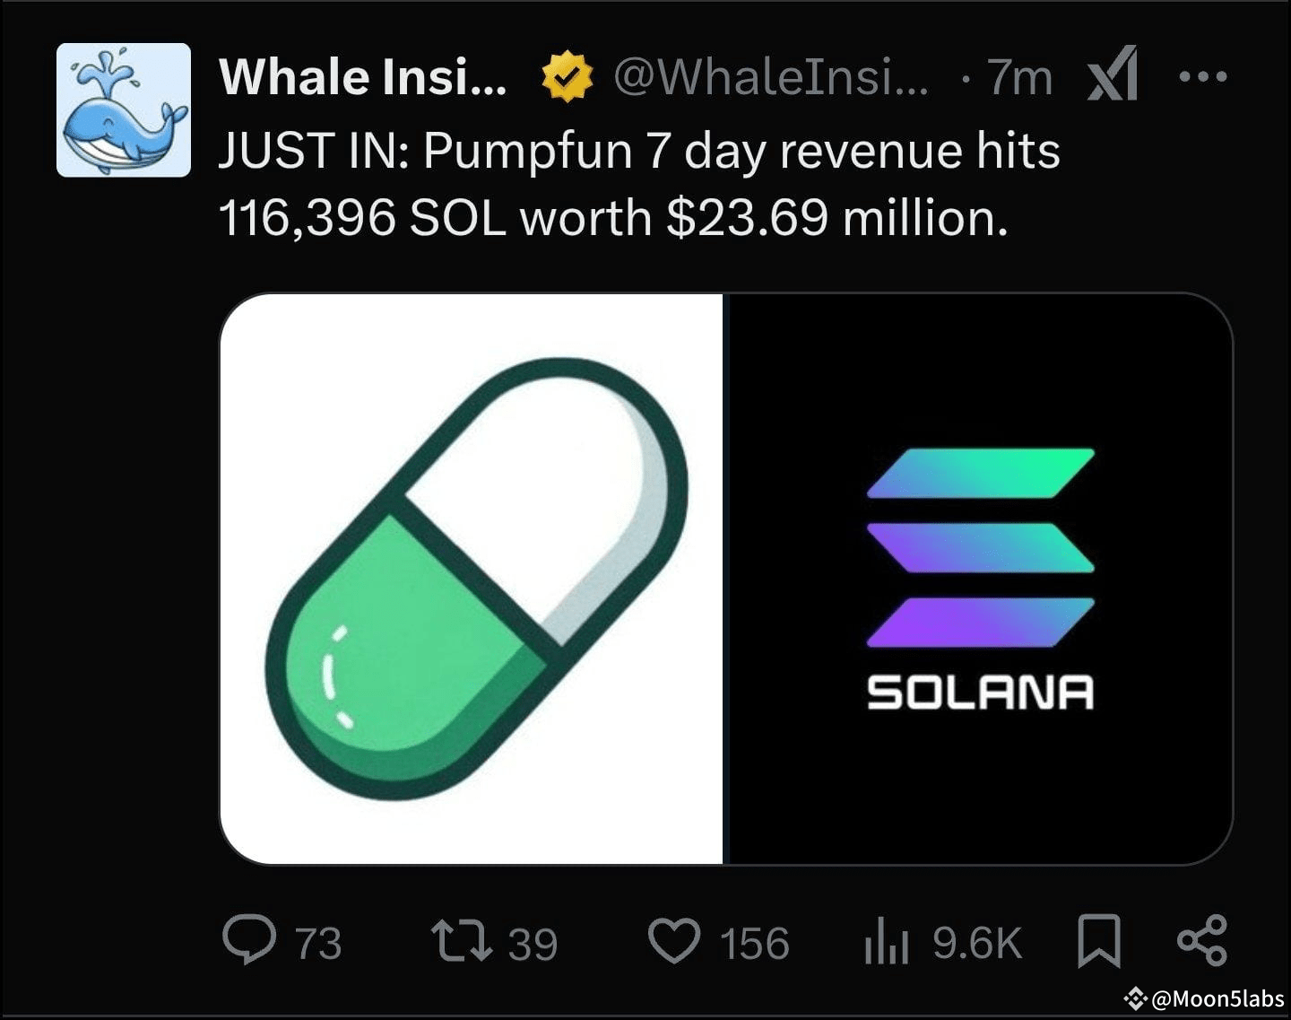Open the Solana logo image
This screenshot has width=1291, height=1020.
(979, 579)
